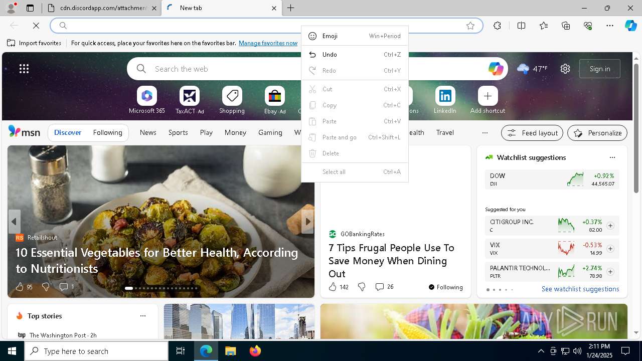The width and height of the screenshot is (642, 361).
Task: Open Shopping shortcut tile
Action: tap(232, 100)
